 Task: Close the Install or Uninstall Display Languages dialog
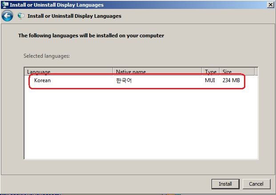pos(271,4)
